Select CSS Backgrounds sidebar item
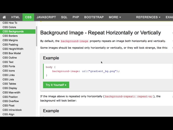Screen dimensions: 173x130 13,31
